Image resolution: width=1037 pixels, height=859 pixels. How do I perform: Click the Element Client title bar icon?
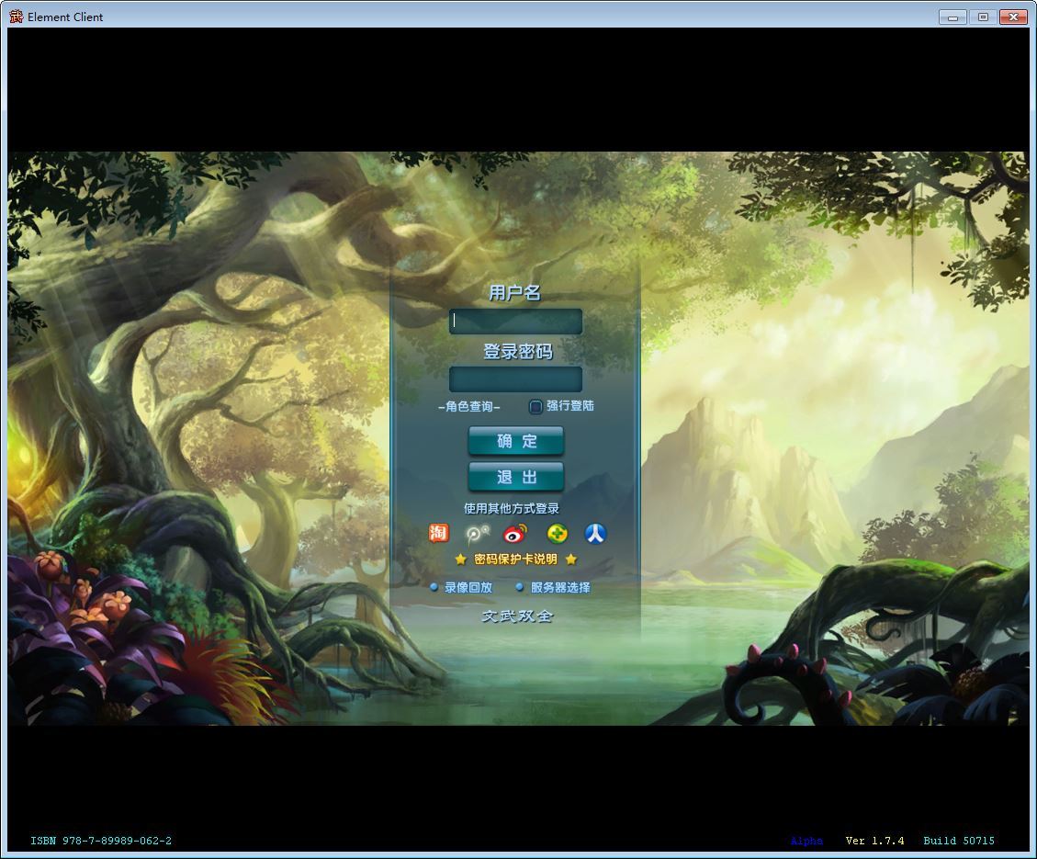[16, 17]
